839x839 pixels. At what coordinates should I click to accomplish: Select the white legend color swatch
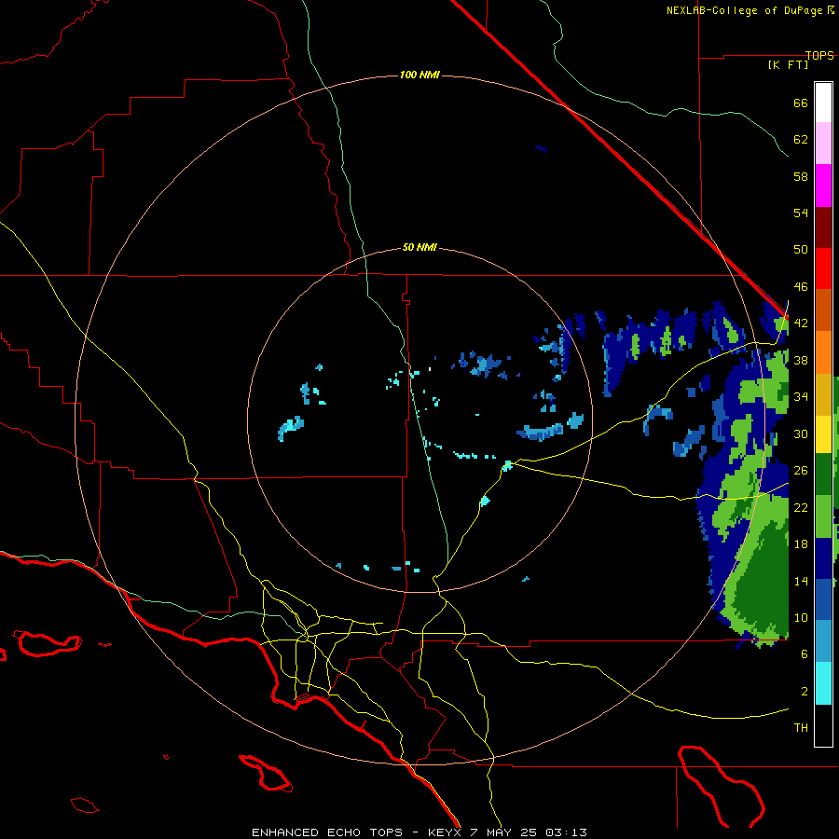pos(823,103)
